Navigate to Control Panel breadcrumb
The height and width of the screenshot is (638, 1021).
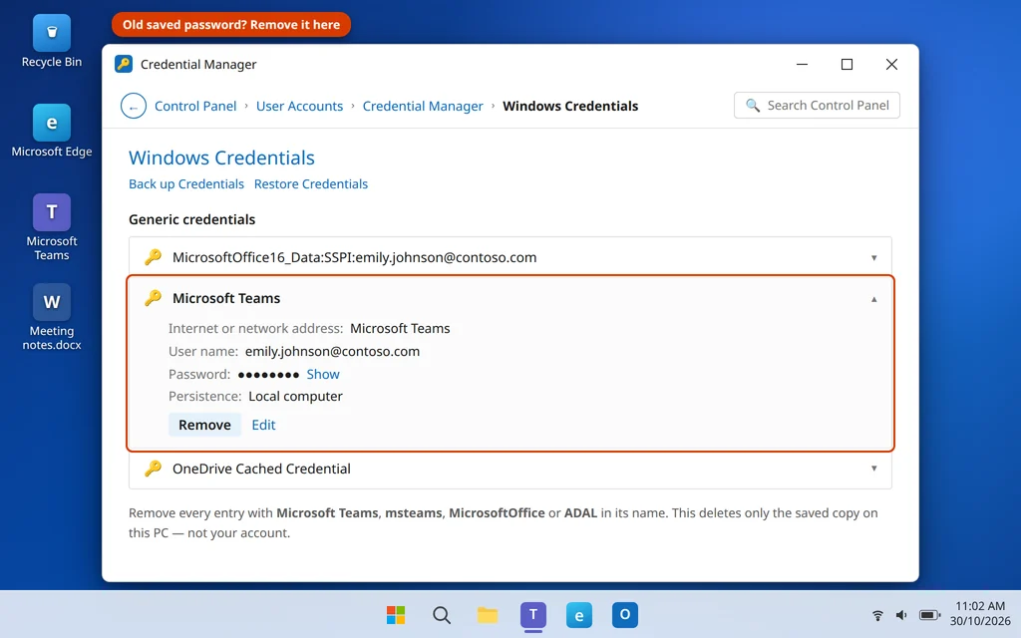pos(195,106)
